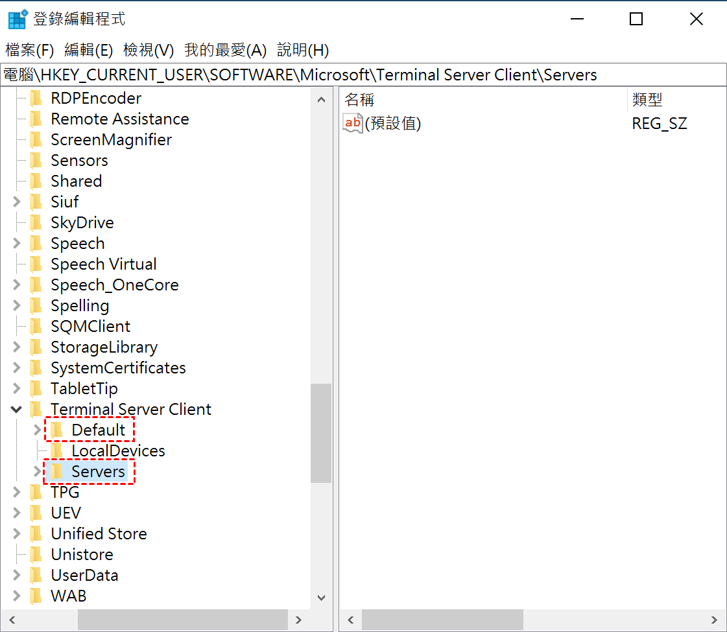This screenshot has width=727, height=632.
Task: Click values pane scroll left arrow
Action: [350, 620]
